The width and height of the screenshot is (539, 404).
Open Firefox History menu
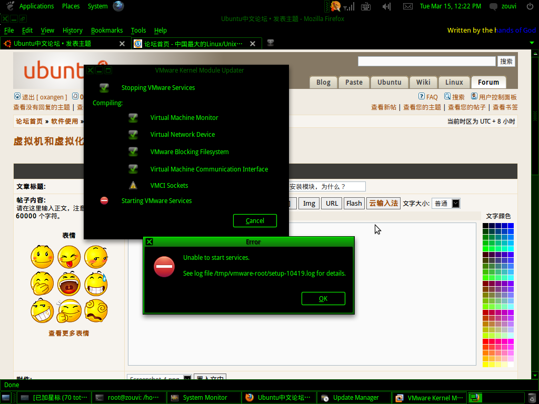click(x=73, y=30)
